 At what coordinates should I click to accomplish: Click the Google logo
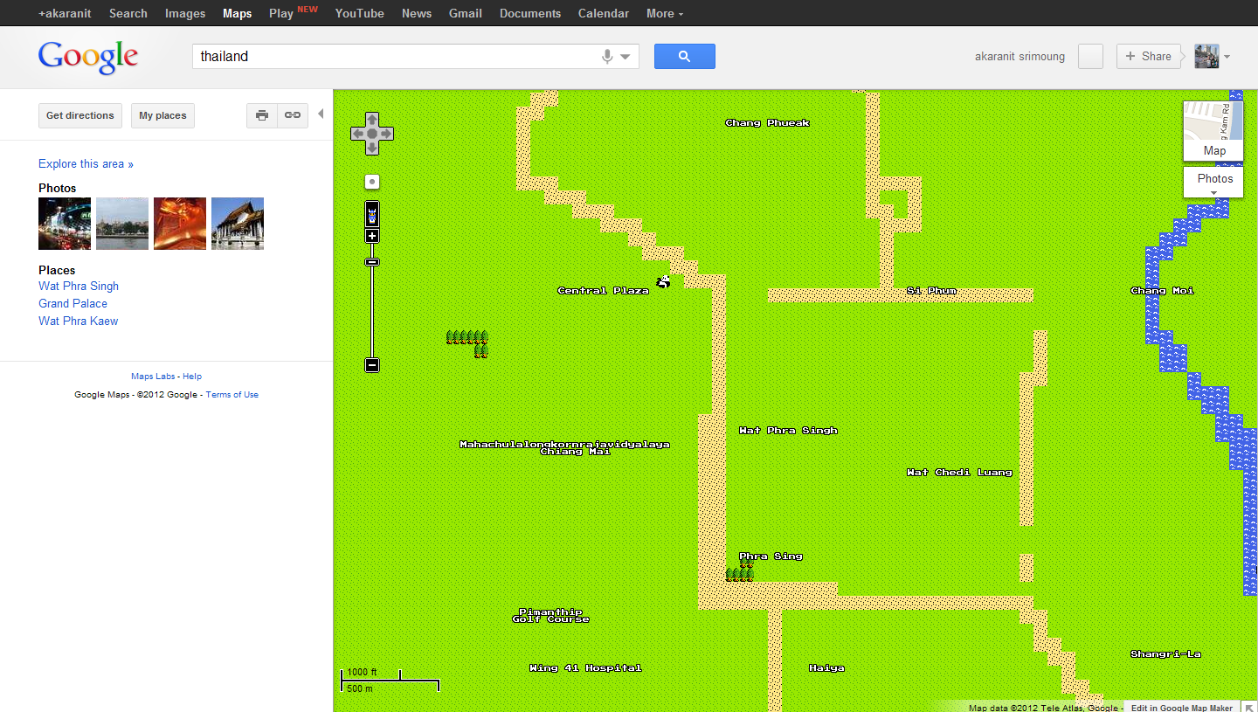[88, 57]
